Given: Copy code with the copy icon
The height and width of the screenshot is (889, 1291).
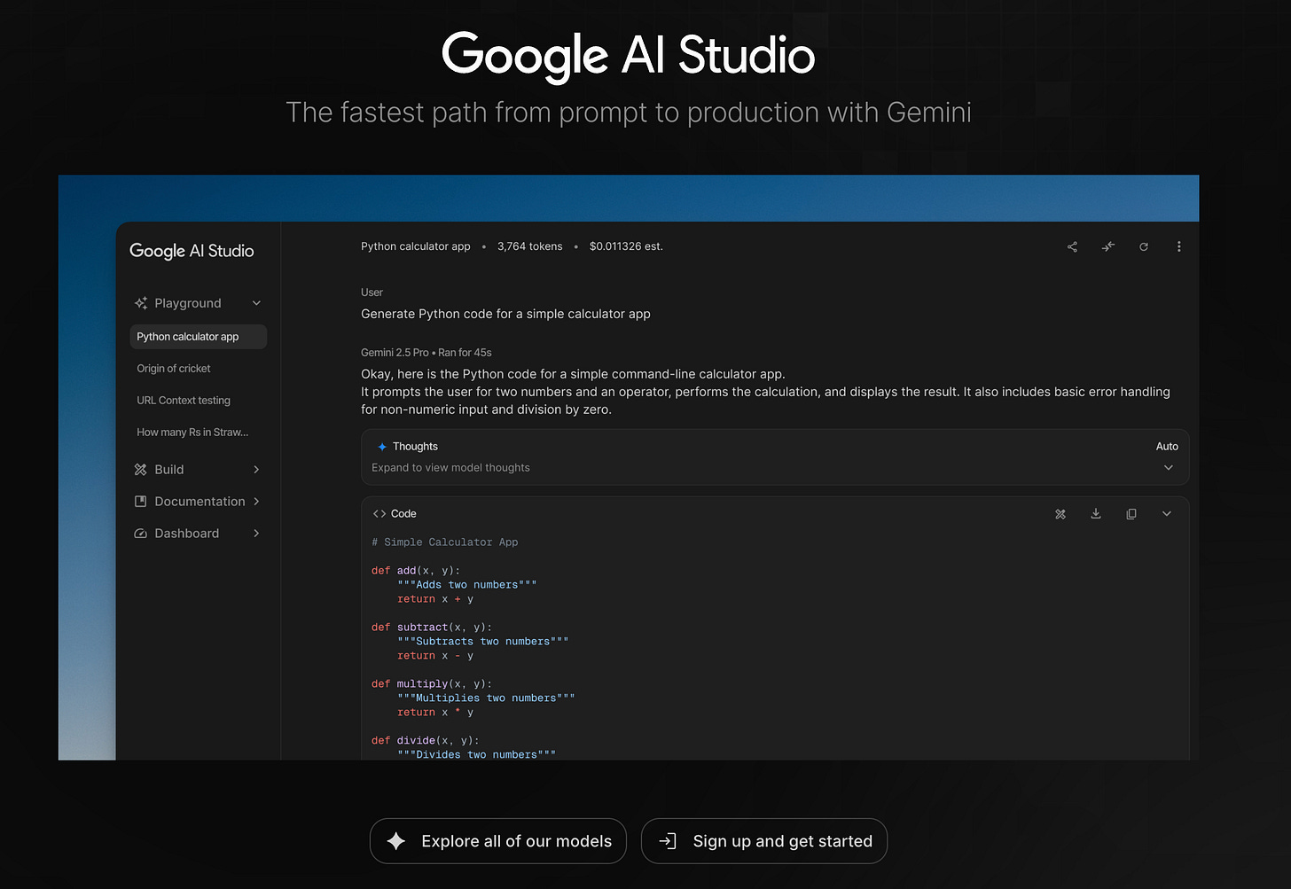Looking at the screenshot, I should [1131, 514].
